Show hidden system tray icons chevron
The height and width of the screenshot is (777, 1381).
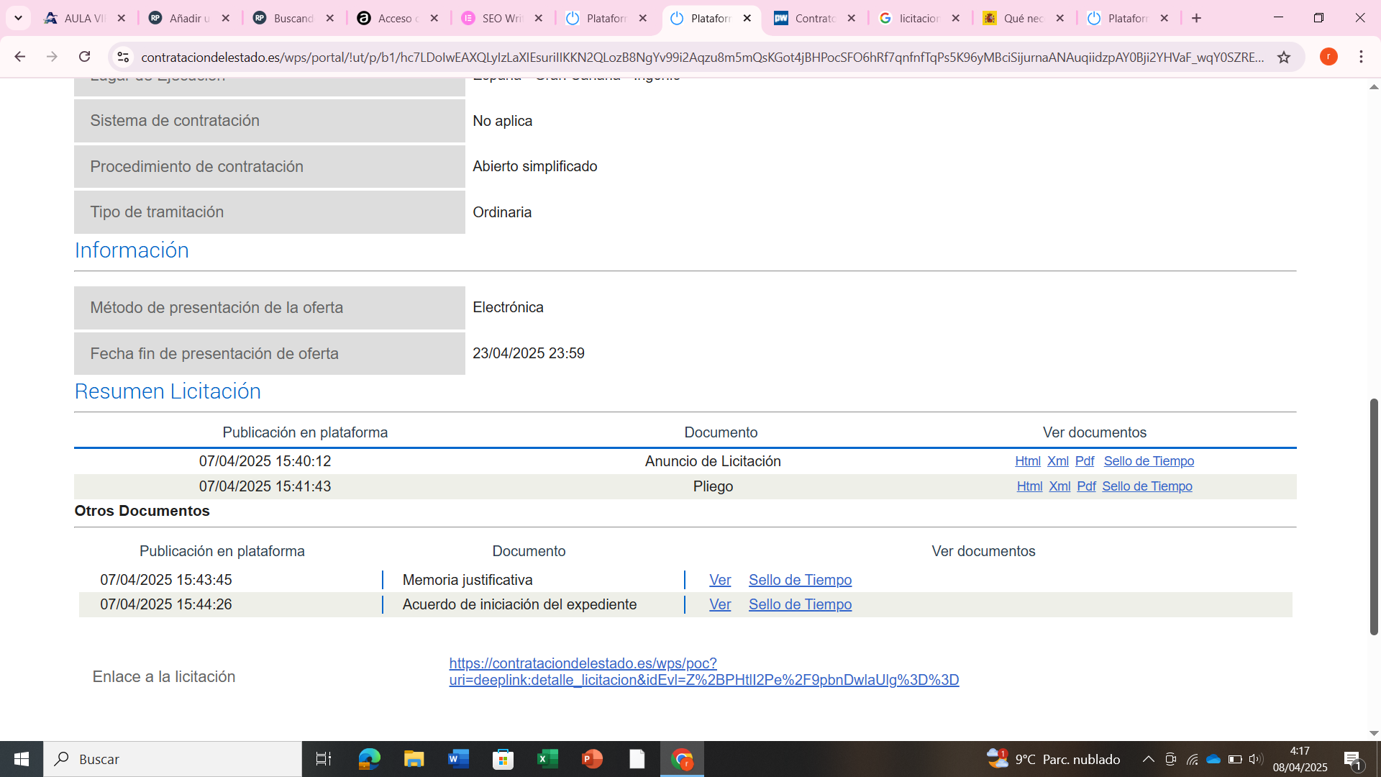pyautogui.click(x=1148, y=759)
